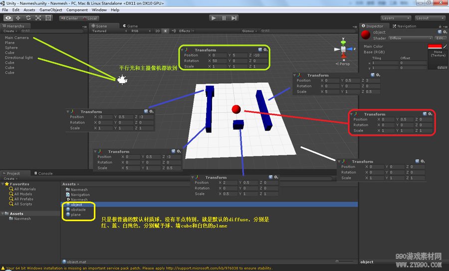The image size is (449, 271).
Task: Open Textured draw mode dropdown
Action: pos(109,31)
